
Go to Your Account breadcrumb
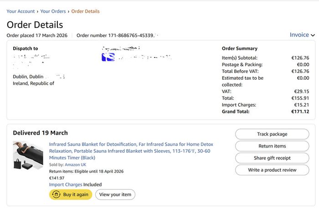21,11
